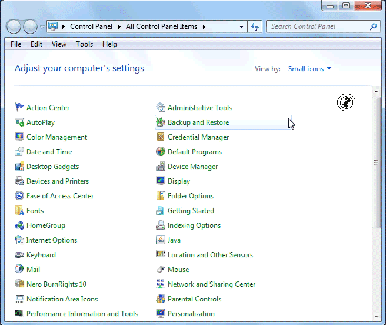
Task: Open the Keyboard link text
Action: pos(41,255)
